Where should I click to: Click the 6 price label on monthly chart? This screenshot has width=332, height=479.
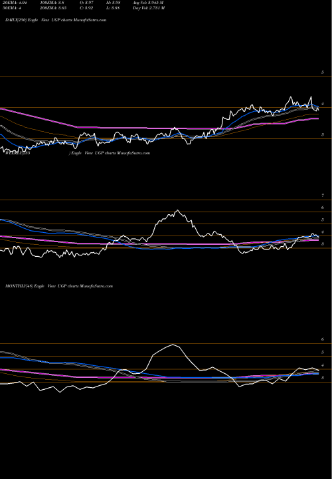click(323, 339)
